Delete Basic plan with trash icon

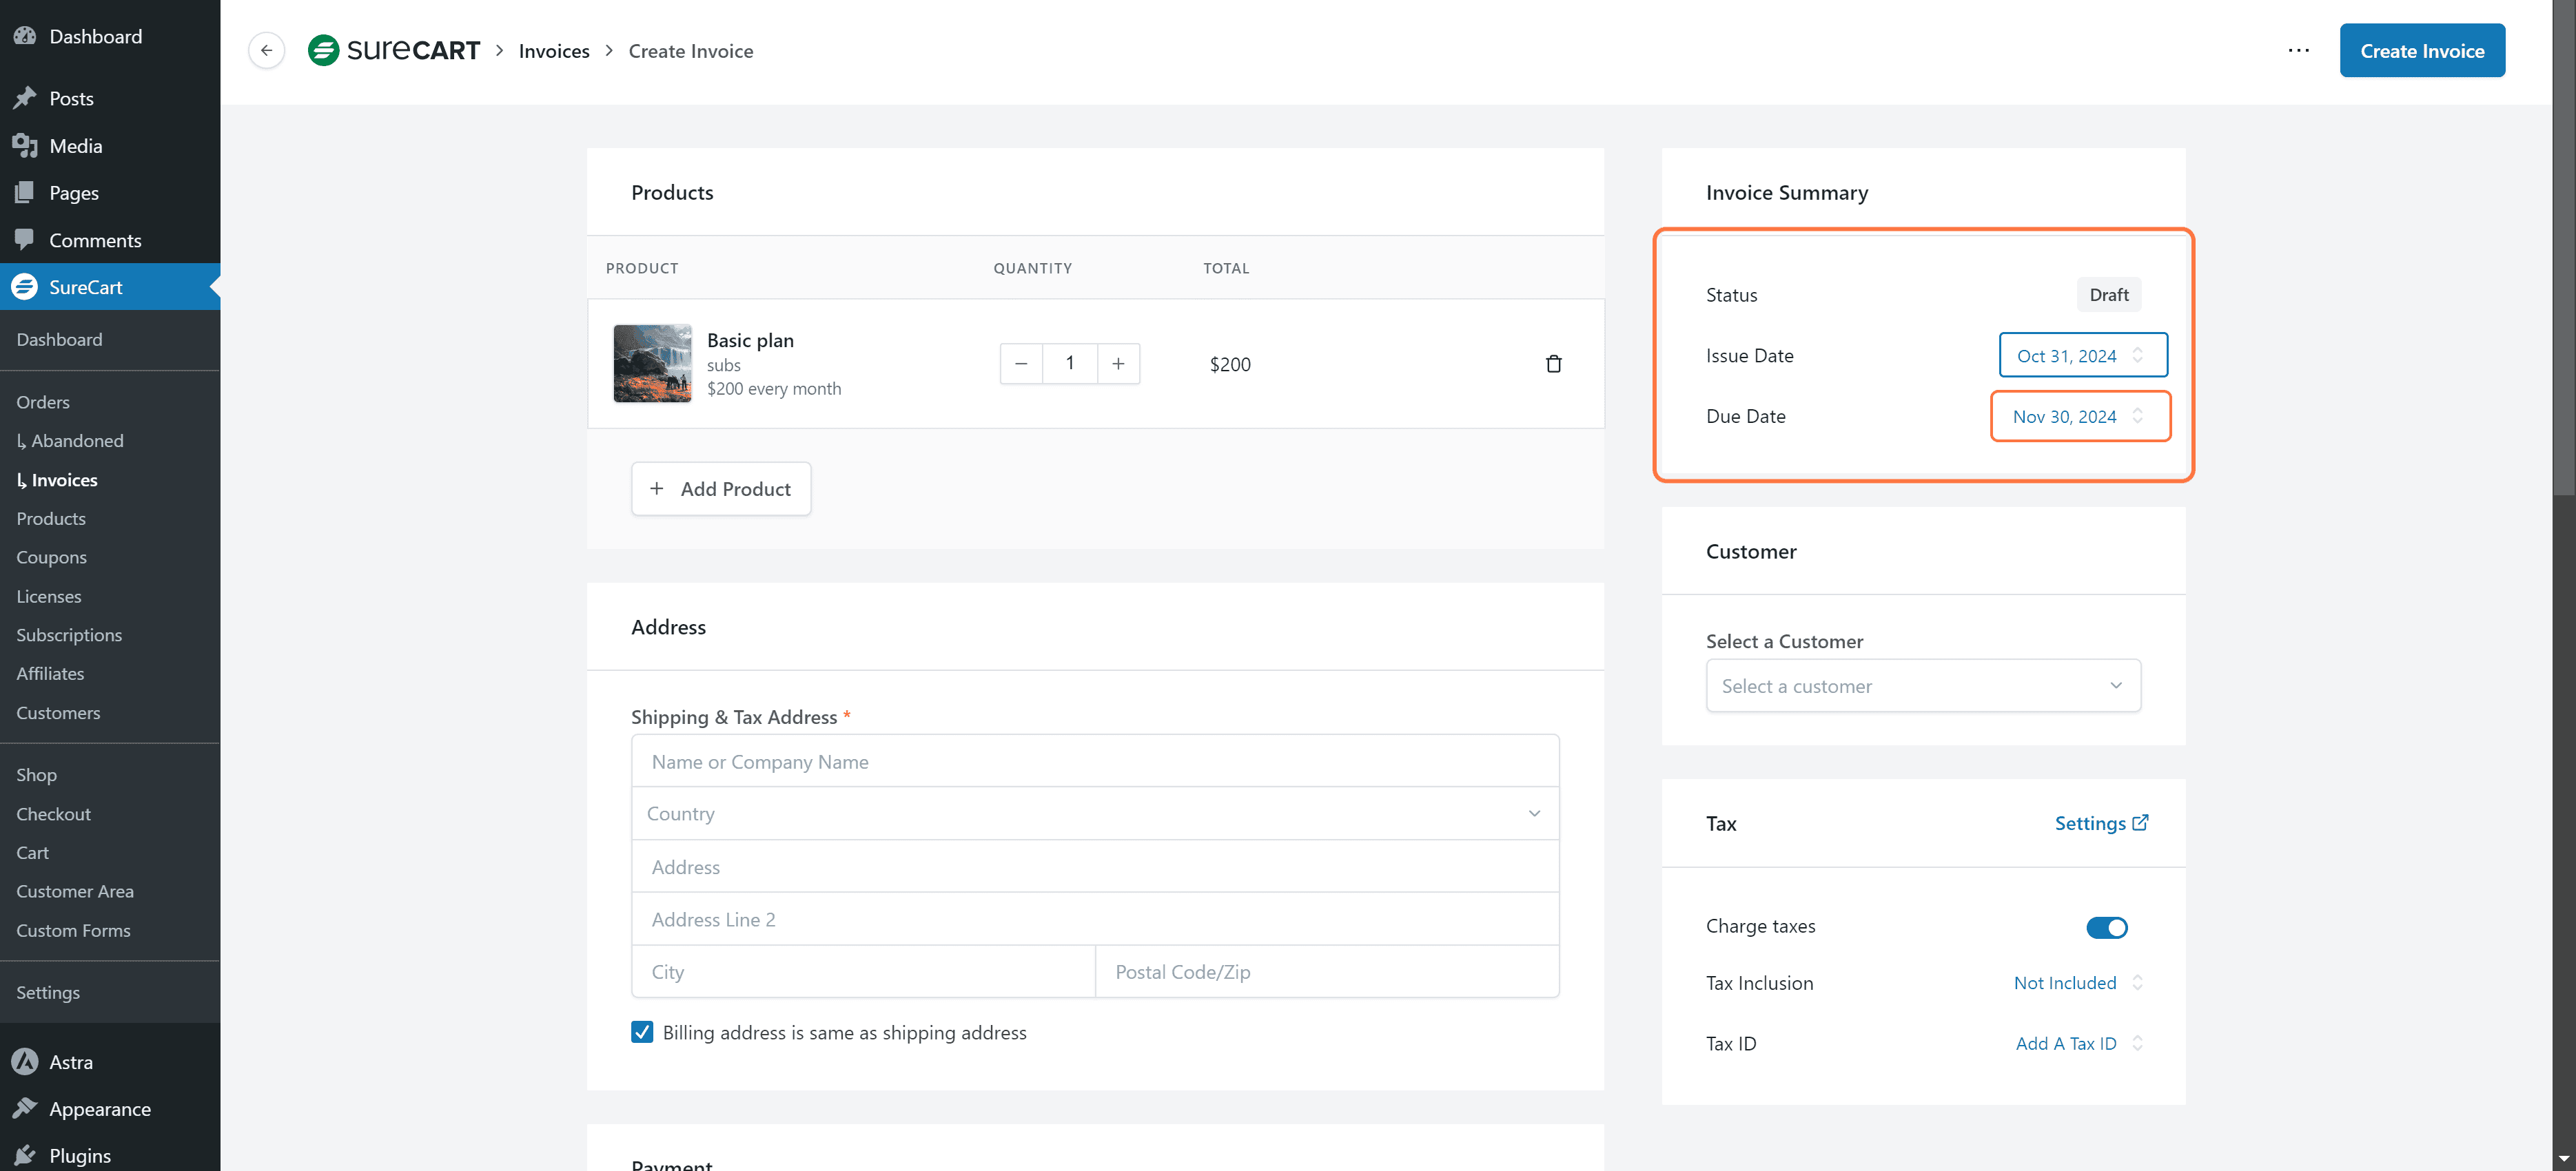pyautogui.click(x=1553, y=364)
